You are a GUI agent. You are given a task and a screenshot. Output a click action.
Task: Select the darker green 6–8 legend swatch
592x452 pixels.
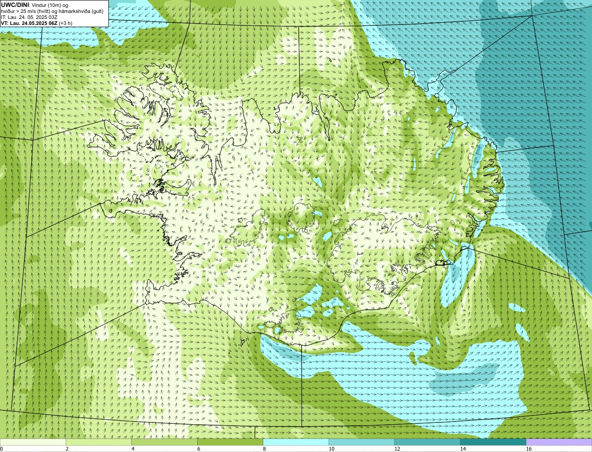pyautogui.click(x=230, y=442)
